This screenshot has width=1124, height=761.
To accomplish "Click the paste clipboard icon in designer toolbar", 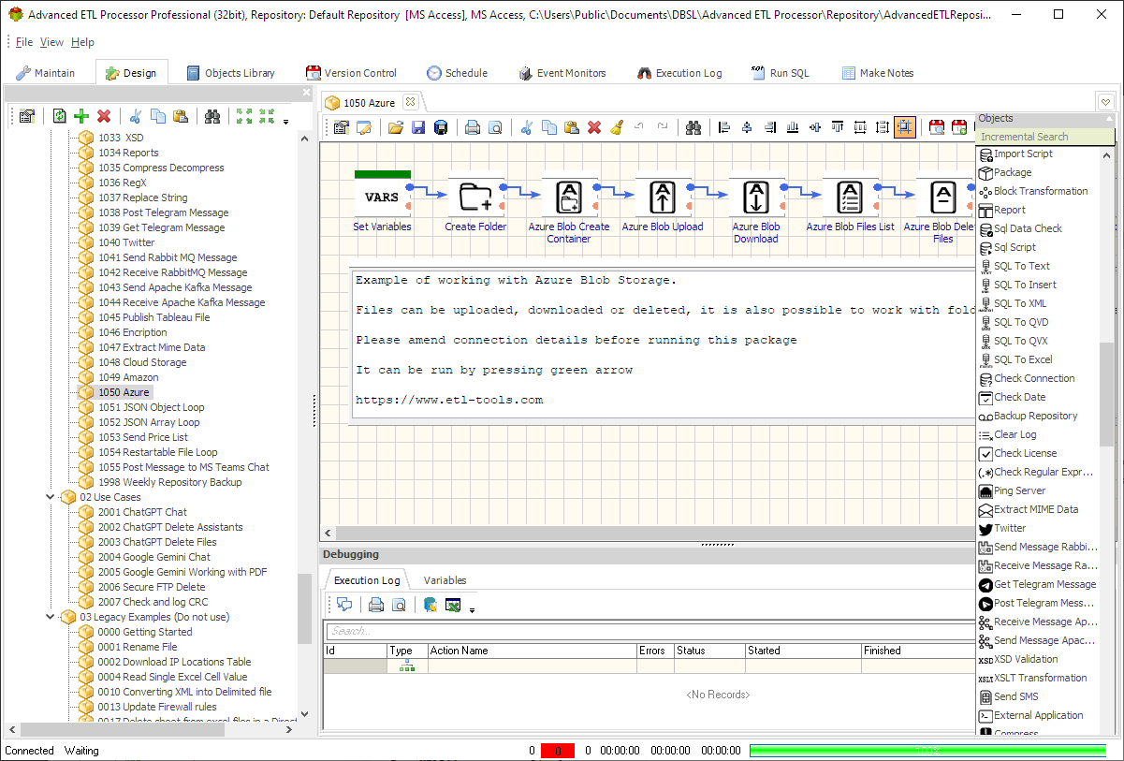I will pyautogui.click(x=572, y=127).
